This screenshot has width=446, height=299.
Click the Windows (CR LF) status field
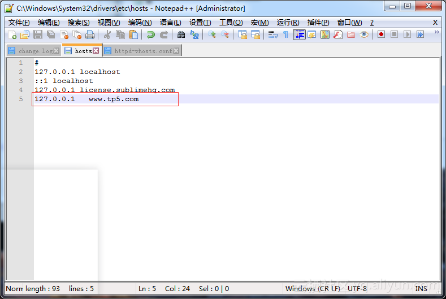313,288
